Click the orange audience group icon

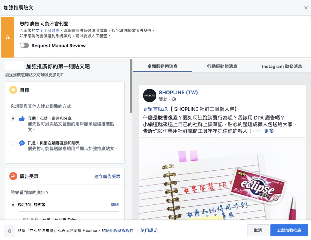(x=13, y=176)
